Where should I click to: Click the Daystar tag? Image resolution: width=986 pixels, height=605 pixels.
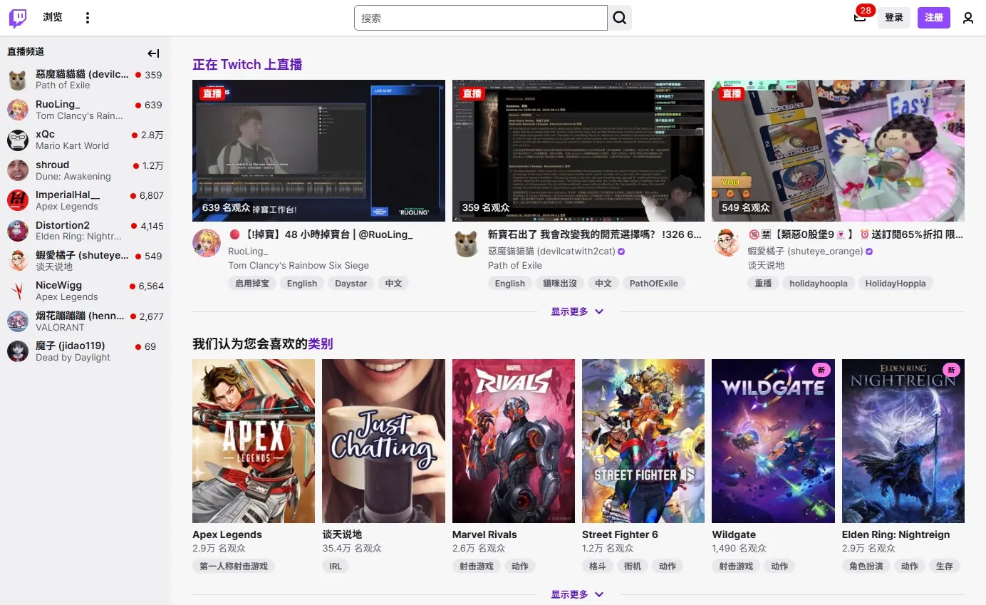click(x=351, y=283)
